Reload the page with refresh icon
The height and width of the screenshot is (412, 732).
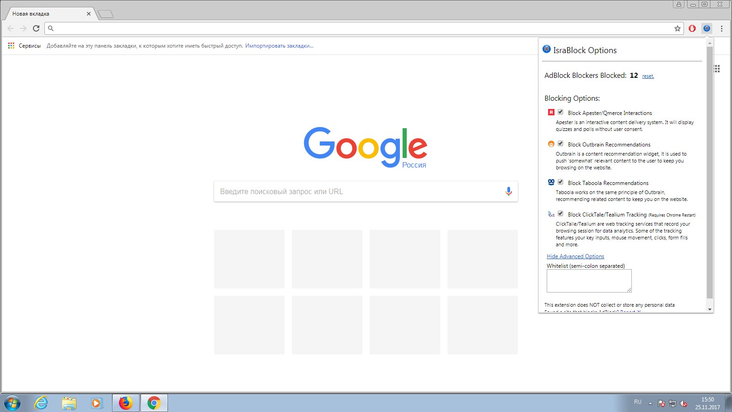point(36,28)
